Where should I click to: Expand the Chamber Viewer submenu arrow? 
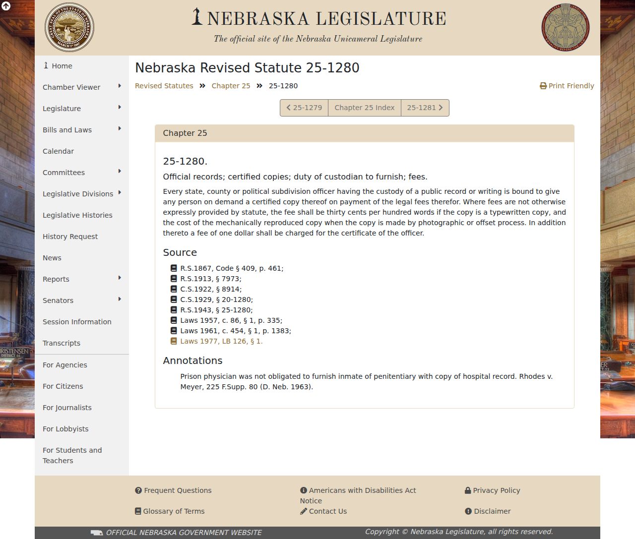pyautogui.click(x=120, y=86)
